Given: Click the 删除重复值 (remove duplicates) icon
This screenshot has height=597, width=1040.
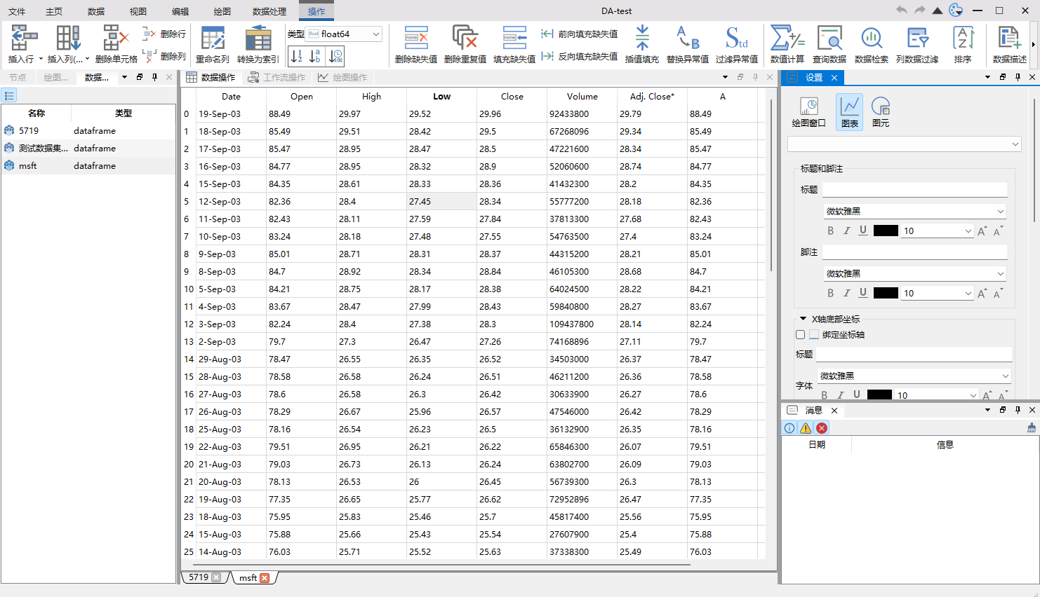Looking at the screenshot, I should [x=465, y=44].
